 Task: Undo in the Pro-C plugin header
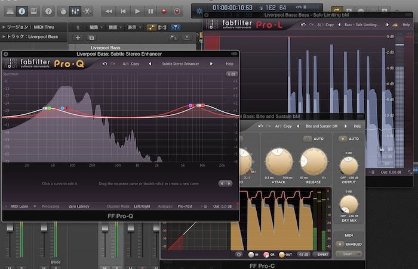(260, 126)
